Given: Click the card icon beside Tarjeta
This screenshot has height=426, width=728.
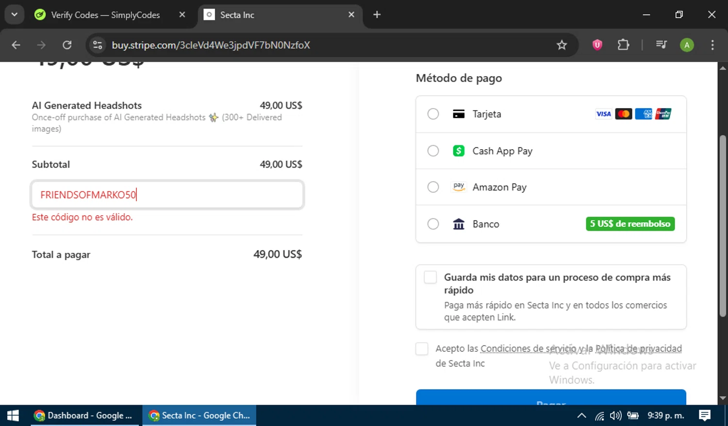Looking at the screenshot, I should coord(459,114).
